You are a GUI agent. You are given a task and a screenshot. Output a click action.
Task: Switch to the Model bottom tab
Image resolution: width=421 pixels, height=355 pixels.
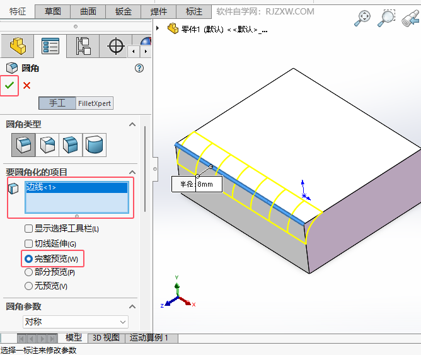point(74,337)
